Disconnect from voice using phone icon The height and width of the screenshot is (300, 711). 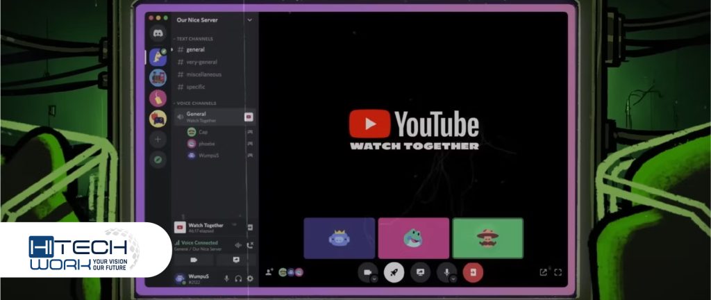(250, 245)
